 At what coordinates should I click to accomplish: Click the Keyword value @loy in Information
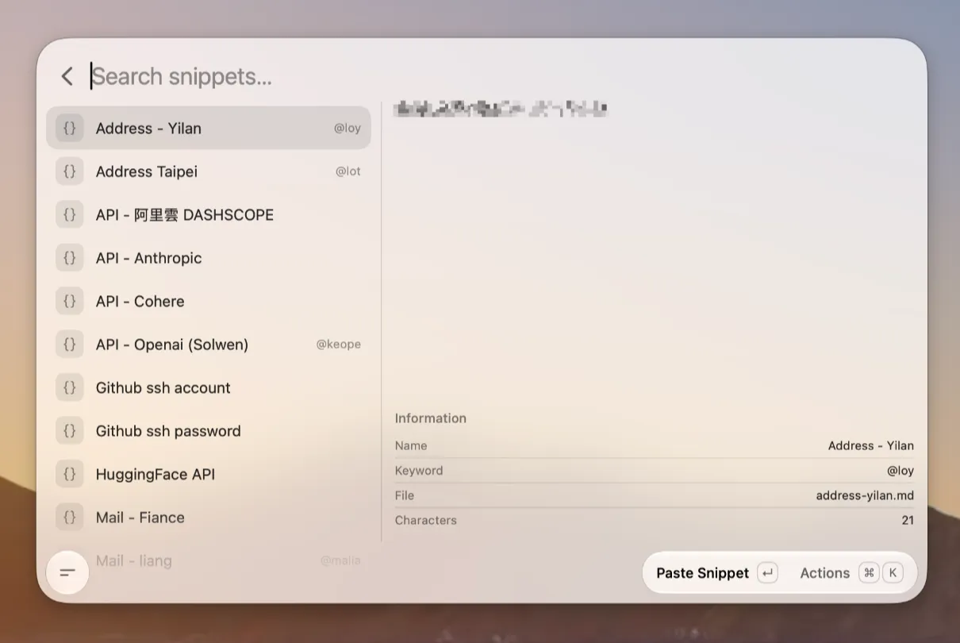point(900,471)
